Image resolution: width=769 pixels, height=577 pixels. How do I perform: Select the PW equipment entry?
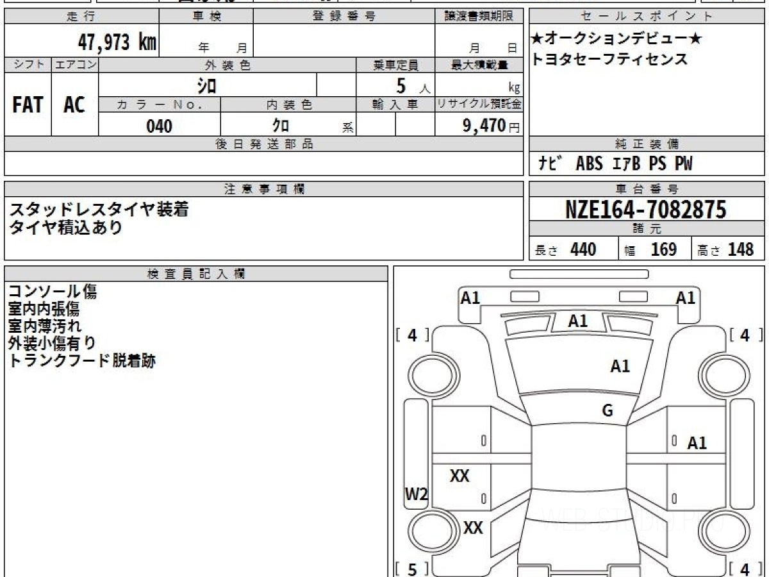click(x=684, y=163)
